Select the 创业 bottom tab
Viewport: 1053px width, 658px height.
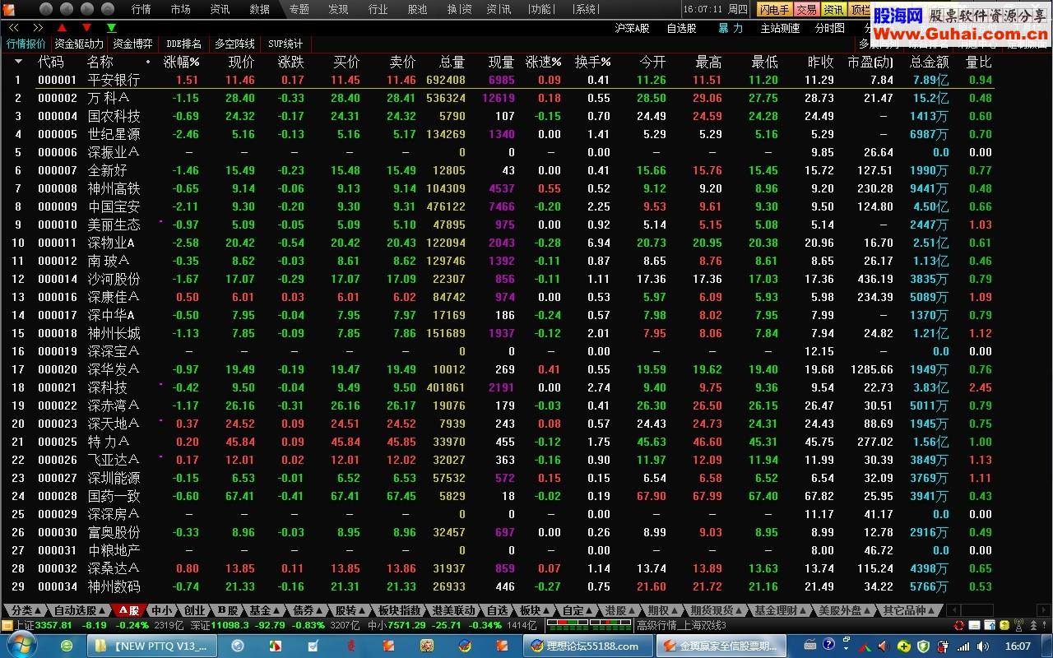193,610
